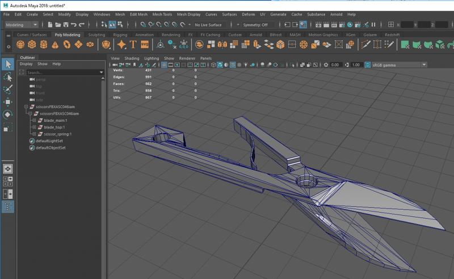Screen dimensions: 454x279
Task: Select the defaultLightSet item
Action: [49, 141]
